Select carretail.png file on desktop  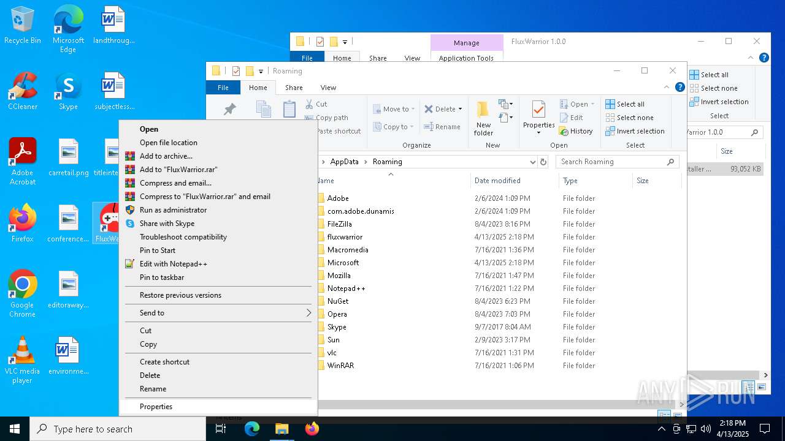point(68,158)
